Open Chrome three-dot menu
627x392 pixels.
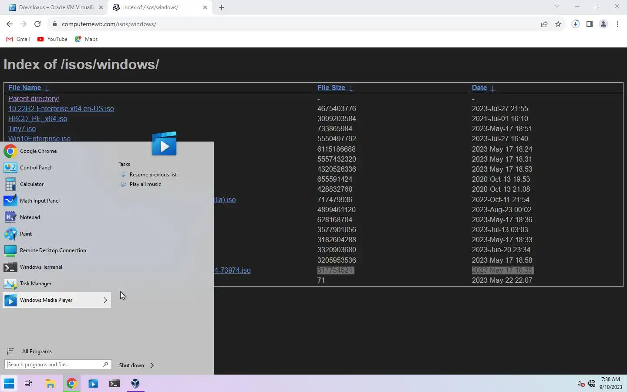pyautogui.click(x=617, y=24)
